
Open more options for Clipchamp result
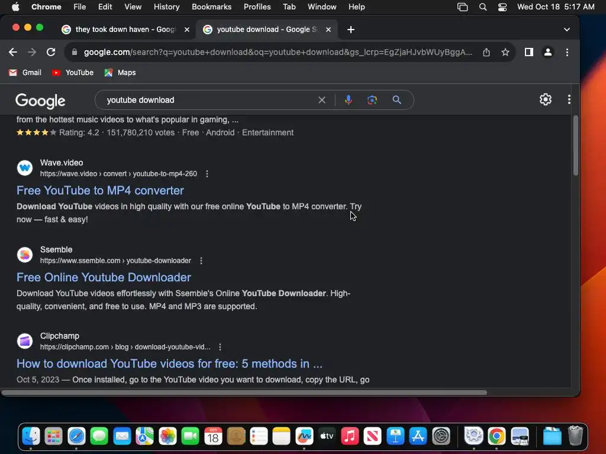coord(220,347)
